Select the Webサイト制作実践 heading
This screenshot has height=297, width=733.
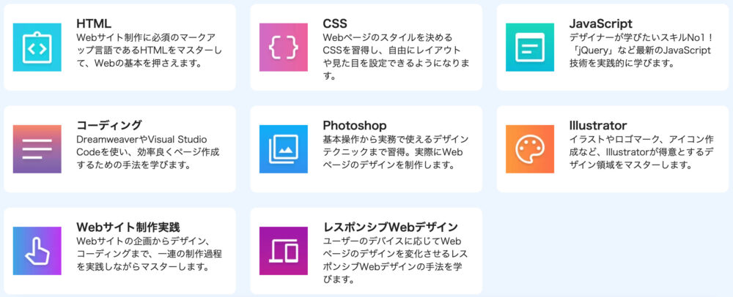point(128,227)
